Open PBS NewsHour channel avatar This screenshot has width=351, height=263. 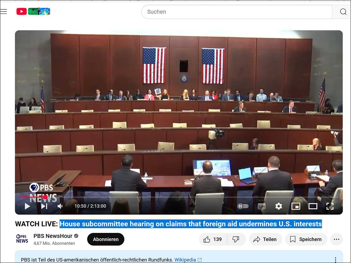pyautogui.click(x=22, y=239)
